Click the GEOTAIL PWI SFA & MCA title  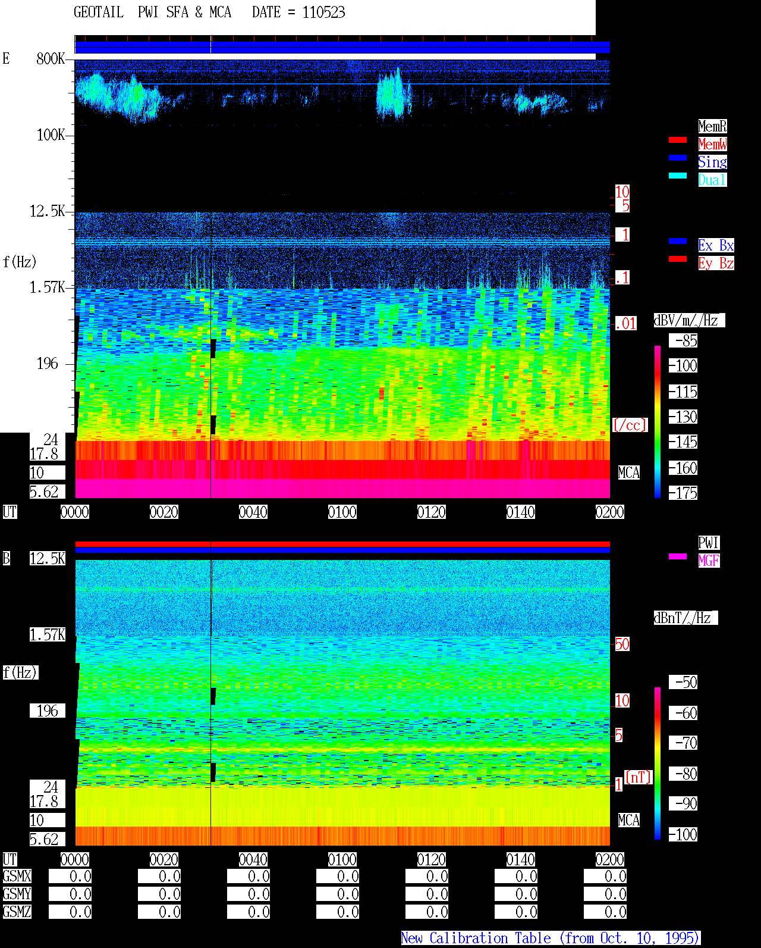(152, 12)
